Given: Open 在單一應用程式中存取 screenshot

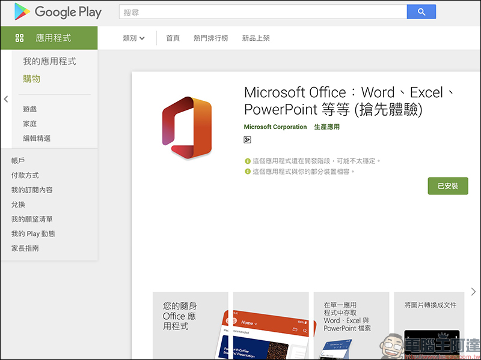Looking at the screenshot, I should (x=351, y=325).
